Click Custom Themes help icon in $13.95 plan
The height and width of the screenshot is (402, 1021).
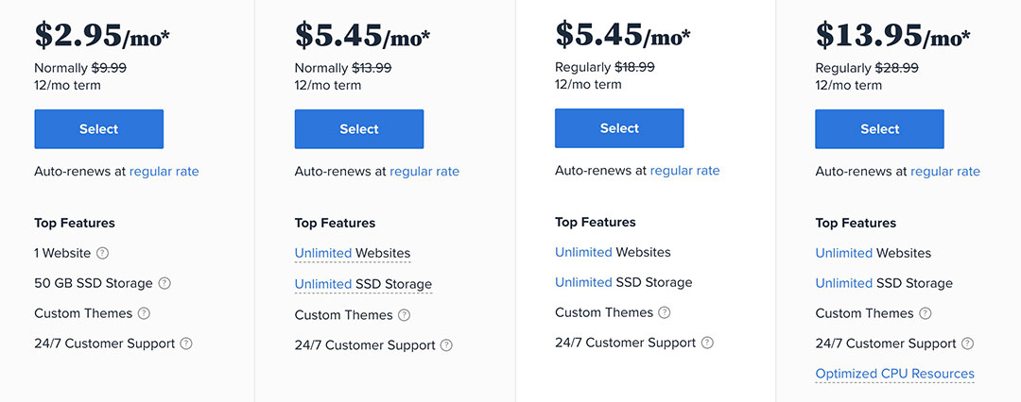(x=926, y=313)
